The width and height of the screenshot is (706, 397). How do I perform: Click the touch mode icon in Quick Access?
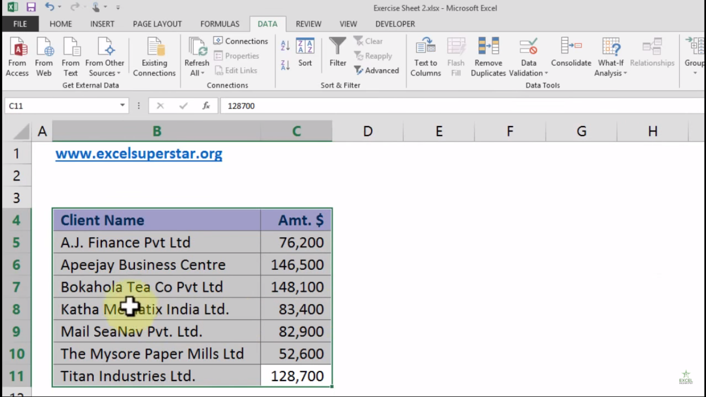pos(96,7)
